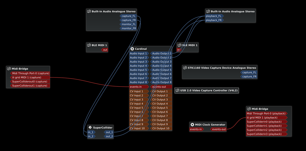Viewport: 306px width, 151px height.
Task: Select Cardinal Audio Input 1 port
Action: (x=139, y=53)
